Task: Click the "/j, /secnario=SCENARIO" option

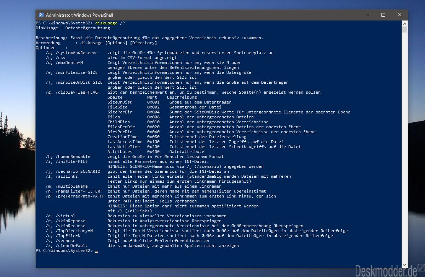Action: click(73, 171)
